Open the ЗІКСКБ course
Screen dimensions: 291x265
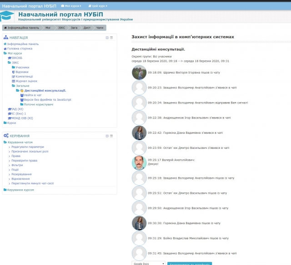[17, 58]
